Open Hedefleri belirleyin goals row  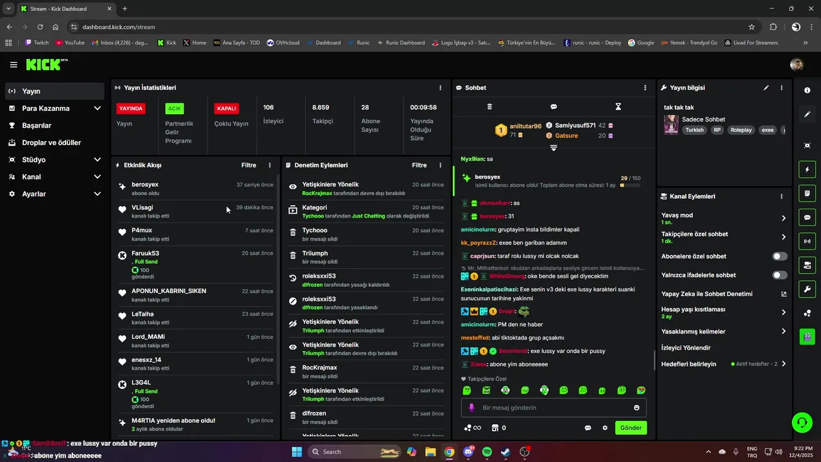point(724,364)
